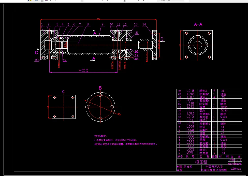Select the 中国海洋大学 text in title block
This screenshot has height=176, width=248.
click(214, 166)
